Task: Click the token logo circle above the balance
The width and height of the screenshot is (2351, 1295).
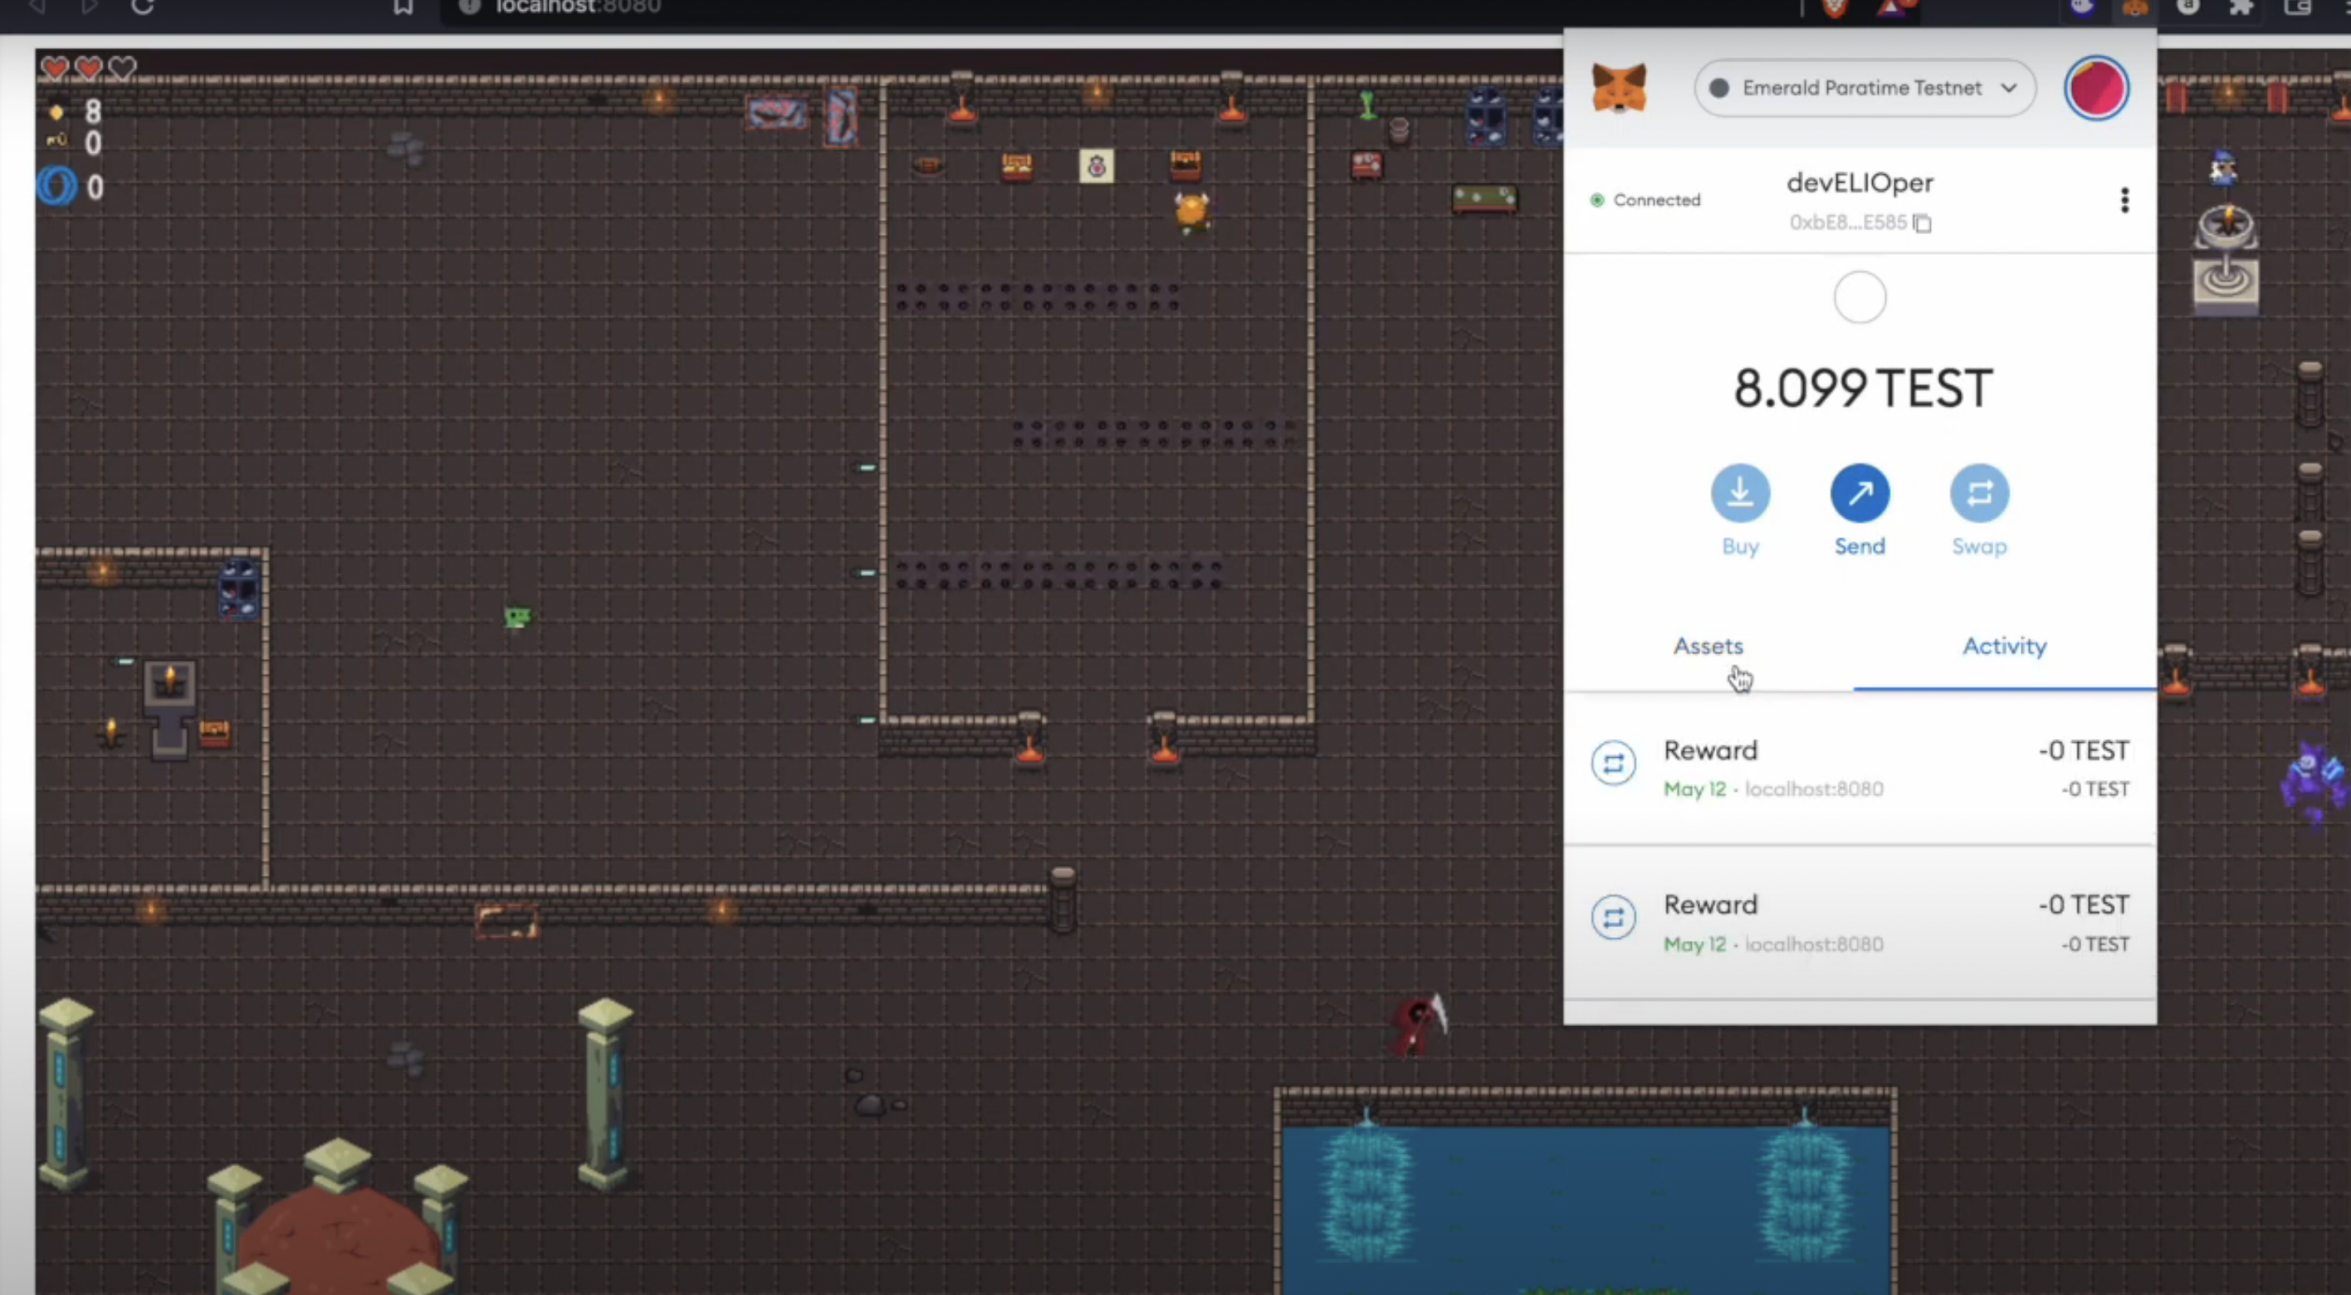Action: tap(1859, 297)
